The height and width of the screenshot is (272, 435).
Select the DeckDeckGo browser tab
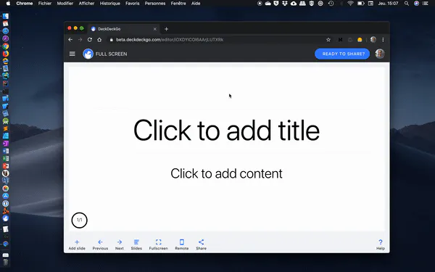pyautogui.click(x=123, y=29)
